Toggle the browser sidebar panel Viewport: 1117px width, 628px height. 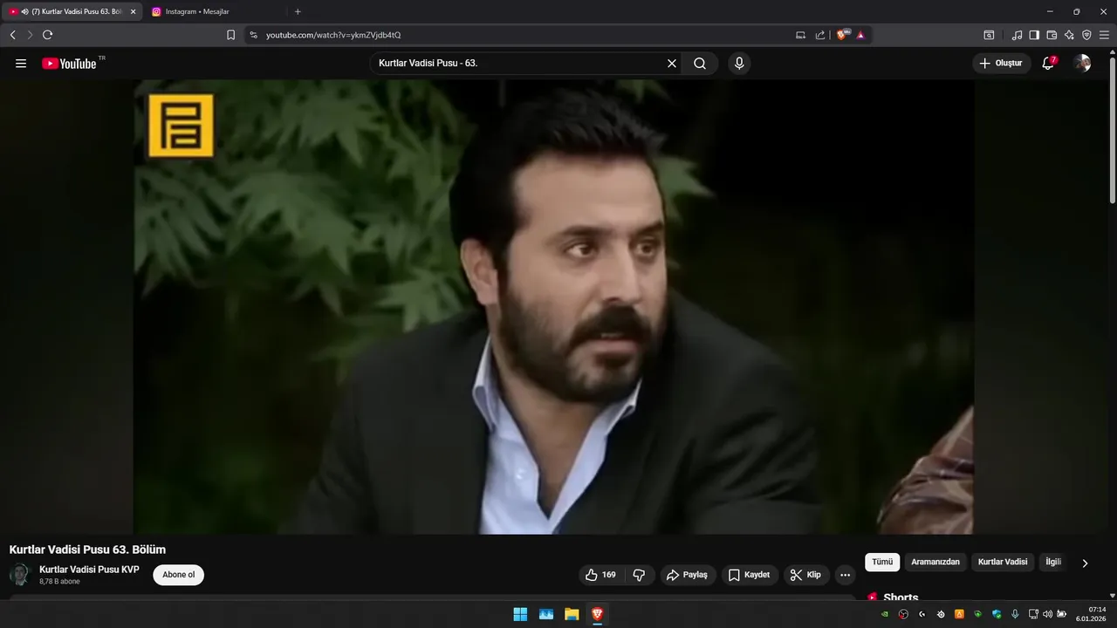tap(1034, 35)
